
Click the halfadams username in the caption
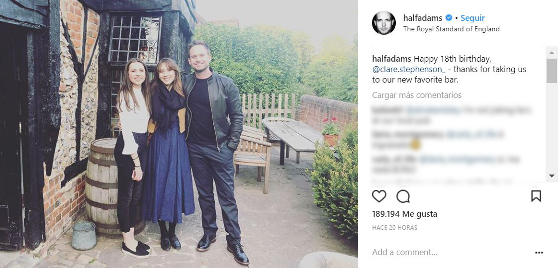click(x=391, y=59)
